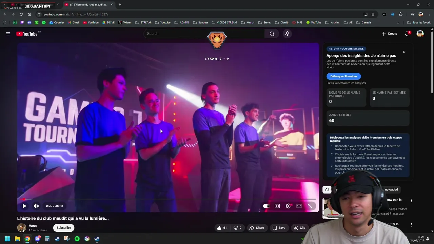434x244 pixels.
Task: Open Spotify from the taskbar
Action: coord(77,239)
